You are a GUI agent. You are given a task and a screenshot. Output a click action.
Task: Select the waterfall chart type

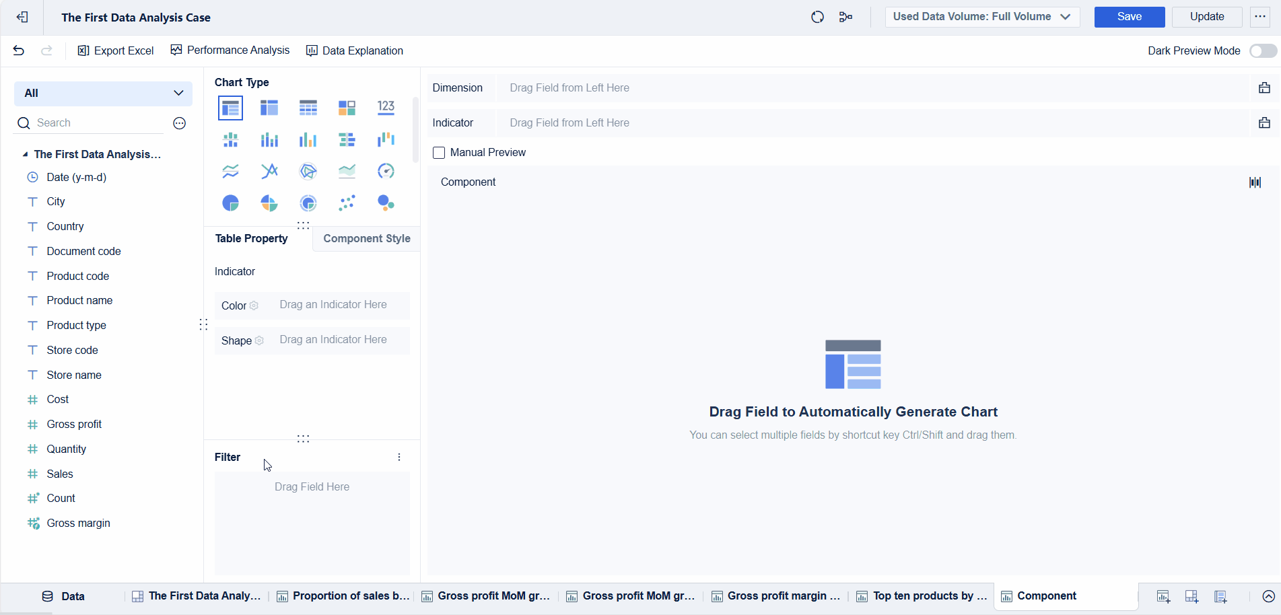[x=386, y=139]
